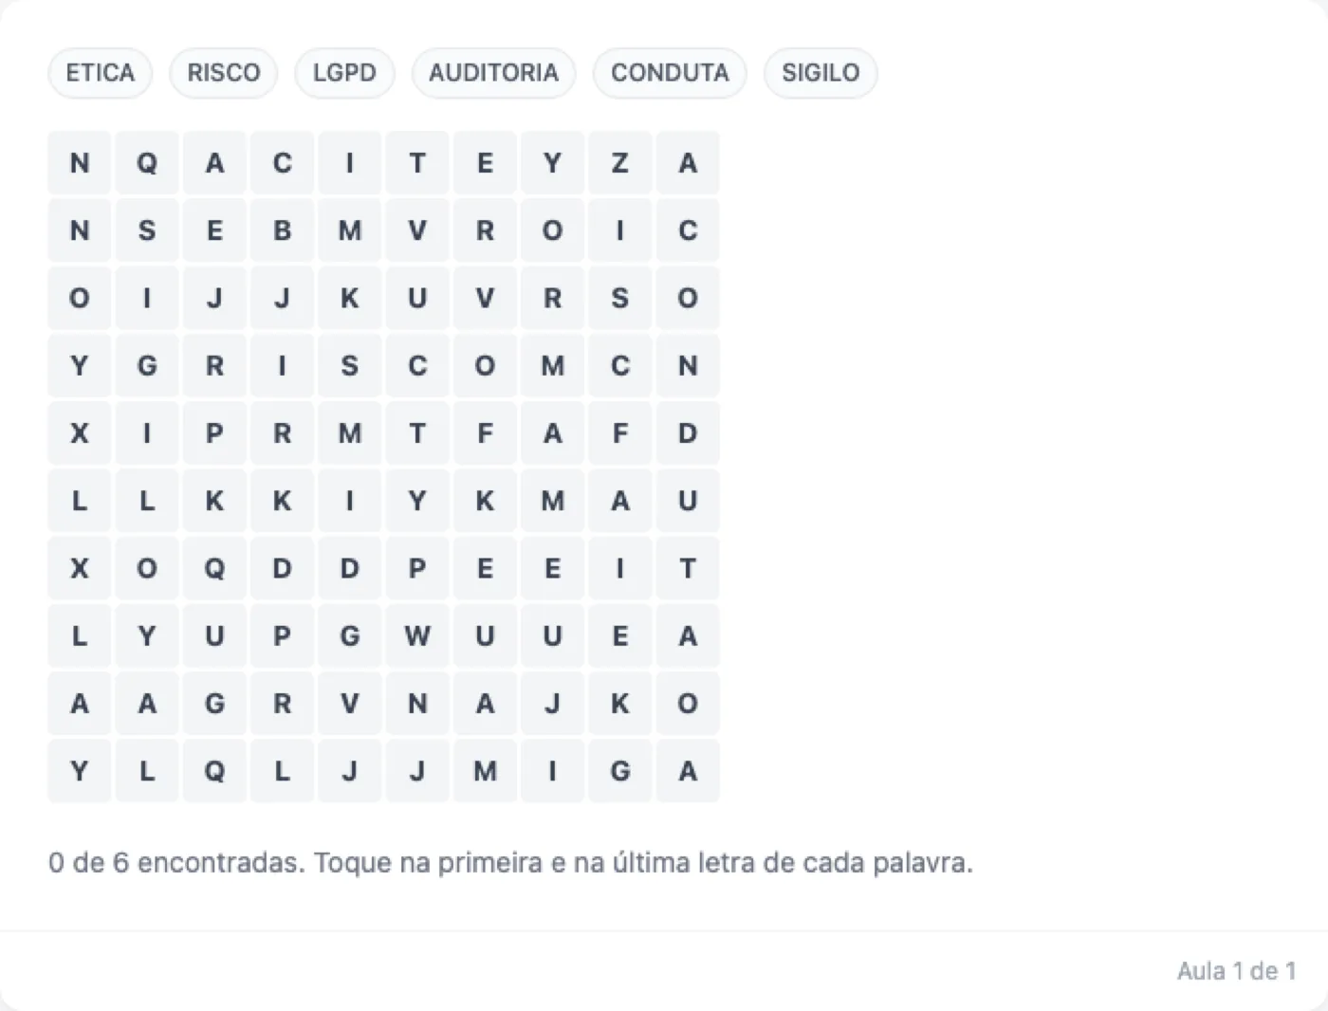Tap the W letter cell in grid
The image size is (1328, 1011).
coord(417,635)
